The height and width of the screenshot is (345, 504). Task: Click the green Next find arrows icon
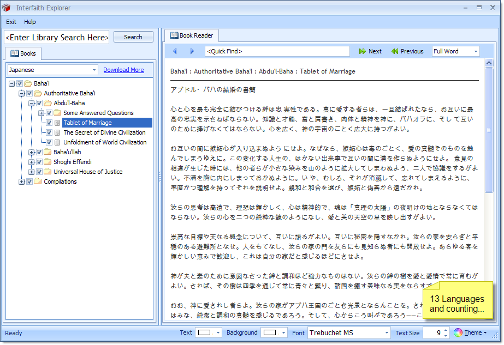click(x=363, y=51)
